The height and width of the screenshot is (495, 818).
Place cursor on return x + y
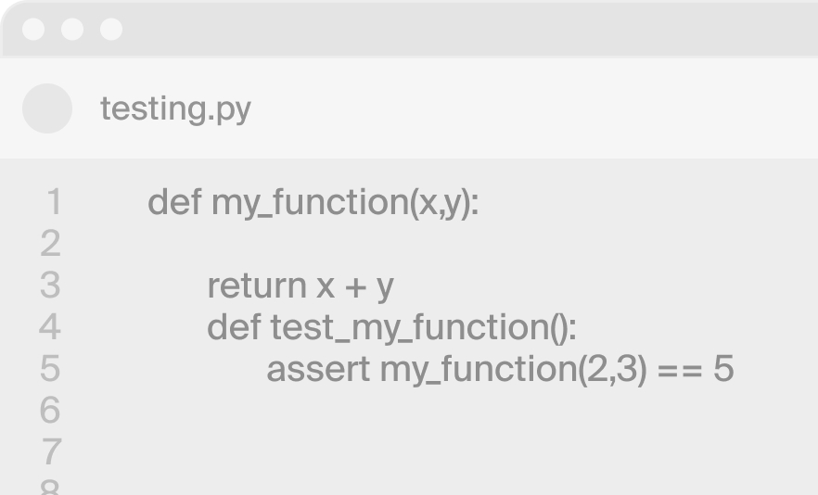tap(300, 286)
